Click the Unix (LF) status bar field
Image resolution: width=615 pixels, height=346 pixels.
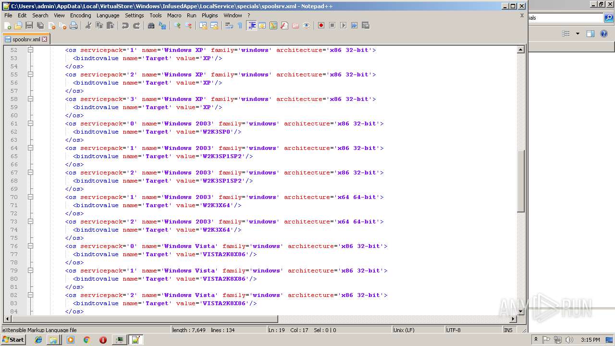[418, 330]
